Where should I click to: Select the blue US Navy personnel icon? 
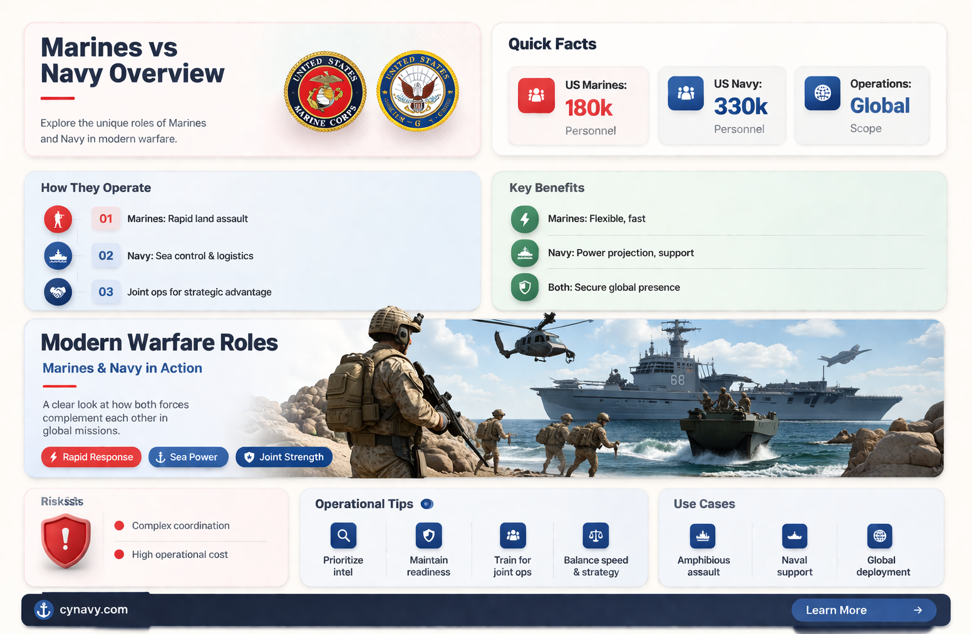pyautogui.click(x=686, y=93)
